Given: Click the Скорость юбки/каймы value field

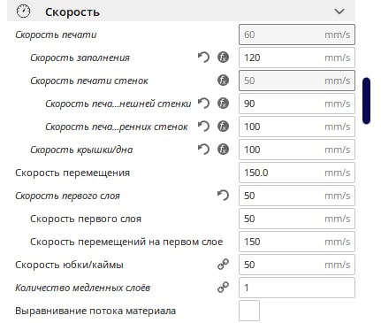Looking at the screenshot, I should (x=297, y=265).
